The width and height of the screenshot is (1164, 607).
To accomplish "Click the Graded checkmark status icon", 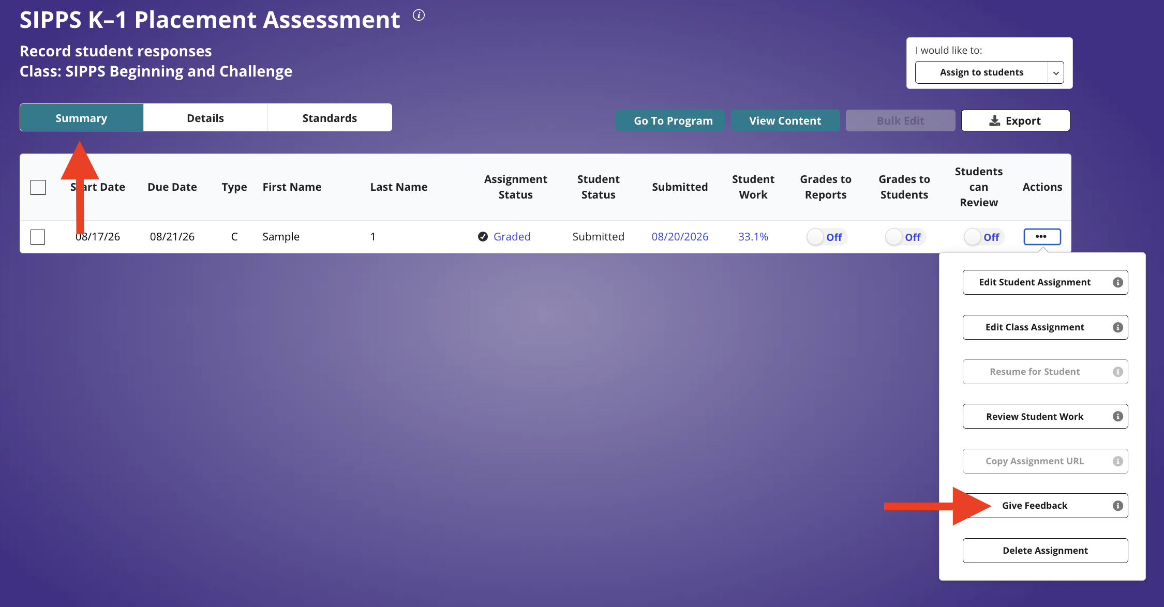I will pos(483,237).
